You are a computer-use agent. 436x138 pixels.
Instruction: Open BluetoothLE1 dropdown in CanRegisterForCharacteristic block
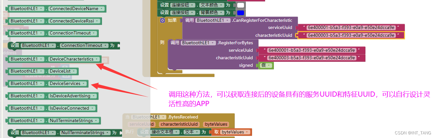pos(212,20)
